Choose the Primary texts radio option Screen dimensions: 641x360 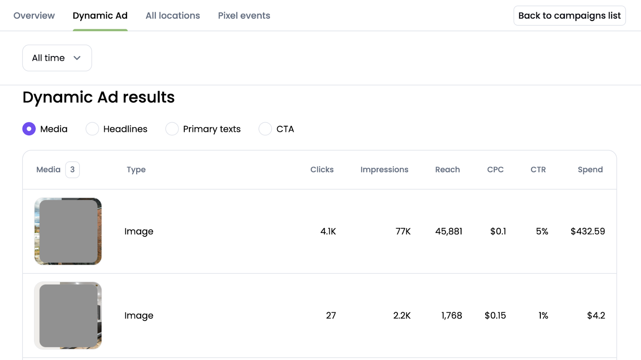pos(172,129)
